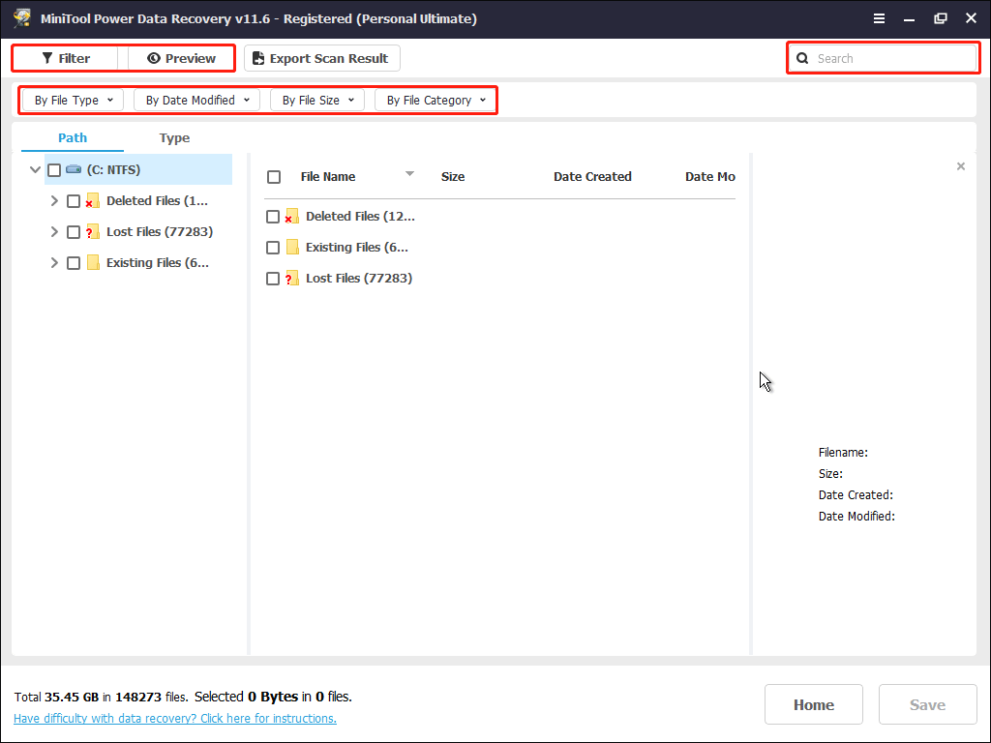Select Lost Files (77283) text in file list
This screenshot has width=991, height=743.
point(359,278)
